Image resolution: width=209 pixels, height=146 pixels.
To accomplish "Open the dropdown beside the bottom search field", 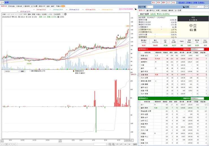I will coord(107,144).
